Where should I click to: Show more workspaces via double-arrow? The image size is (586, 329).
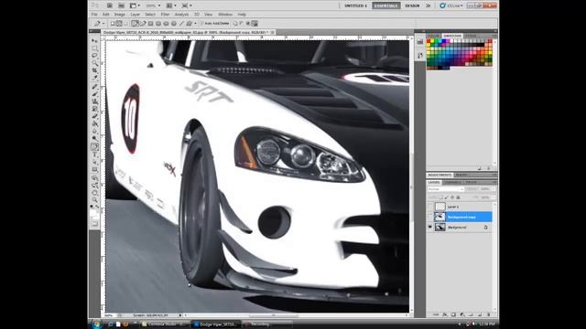(429, 5)
